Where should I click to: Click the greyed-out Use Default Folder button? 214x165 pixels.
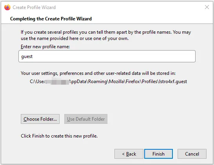(x=86, y=119)
